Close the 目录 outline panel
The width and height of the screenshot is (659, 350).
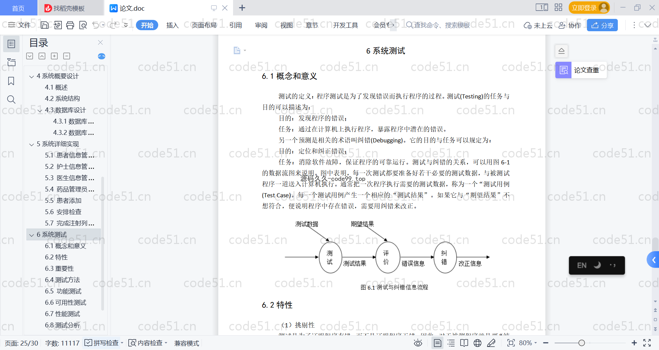coord(100,42)
